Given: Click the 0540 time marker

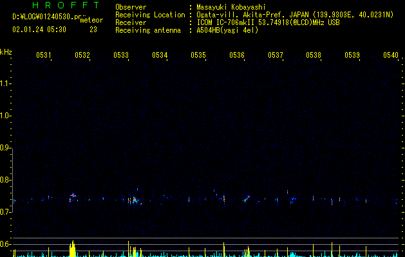Looking at the screenshot, I should 391,55.
